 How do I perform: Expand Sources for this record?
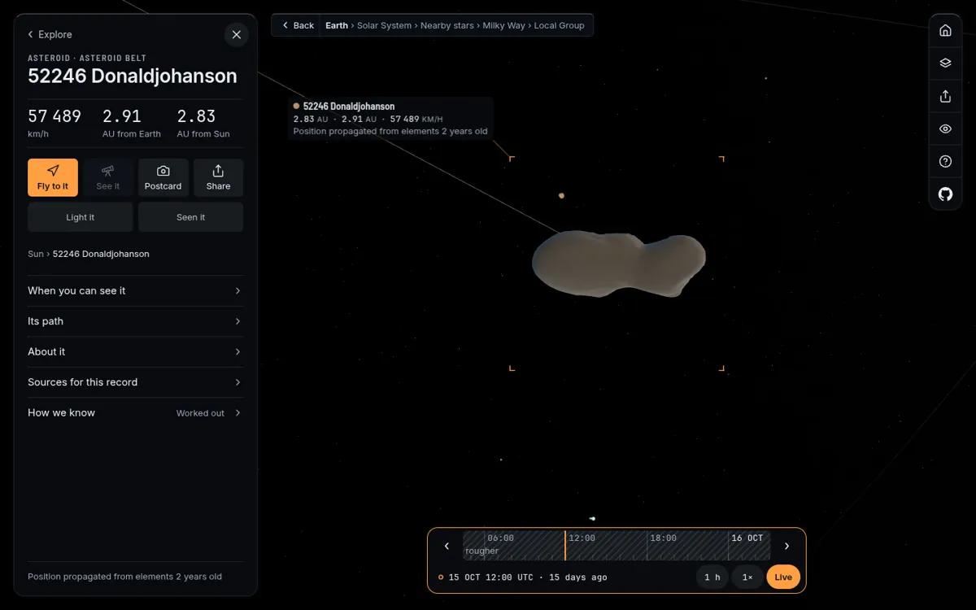pyautogui.click(x=135, y=382)
